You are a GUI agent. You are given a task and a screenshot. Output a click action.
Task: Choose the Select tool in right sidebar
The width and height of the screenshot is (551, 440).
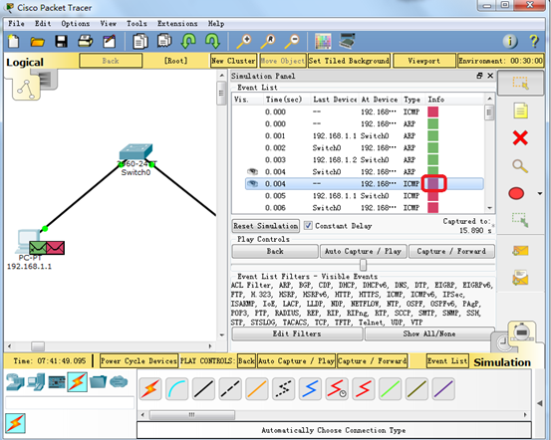(520, 83)
